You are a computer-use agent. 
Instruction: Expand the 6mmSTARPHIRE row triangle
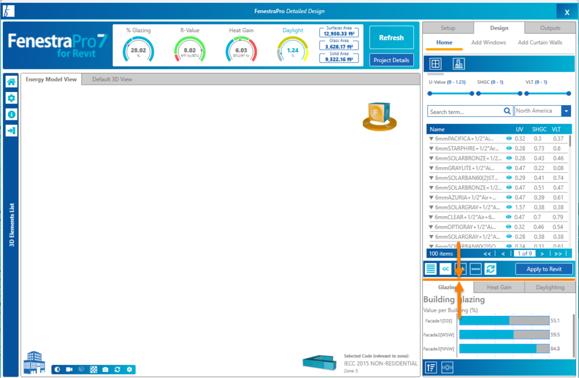click(x=431, y=149)
